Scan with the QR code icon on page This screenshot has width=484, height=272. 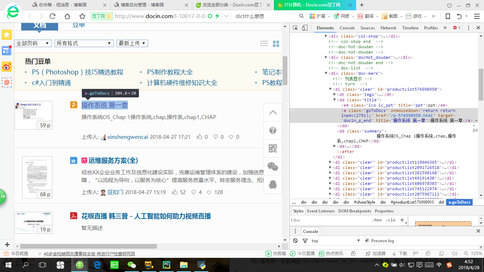(273, 148)
